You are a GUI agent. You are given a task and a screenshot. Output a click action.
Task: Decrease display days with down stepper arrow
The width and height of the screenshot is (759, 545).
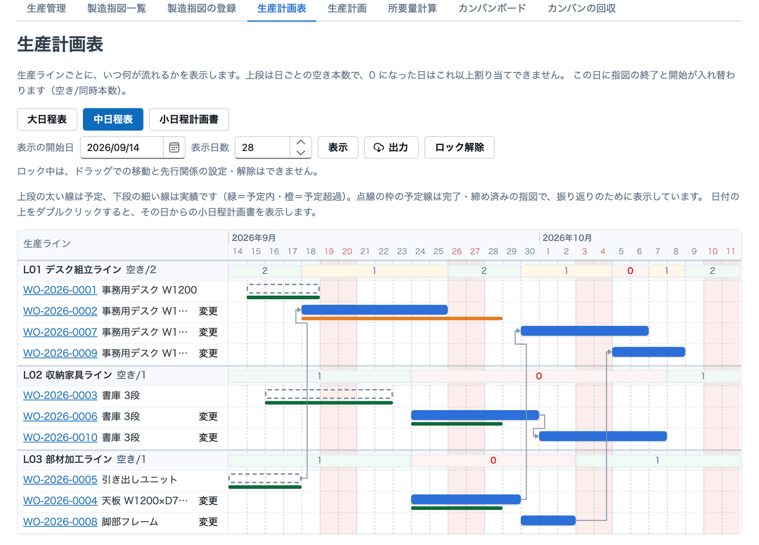coord(301,153)
